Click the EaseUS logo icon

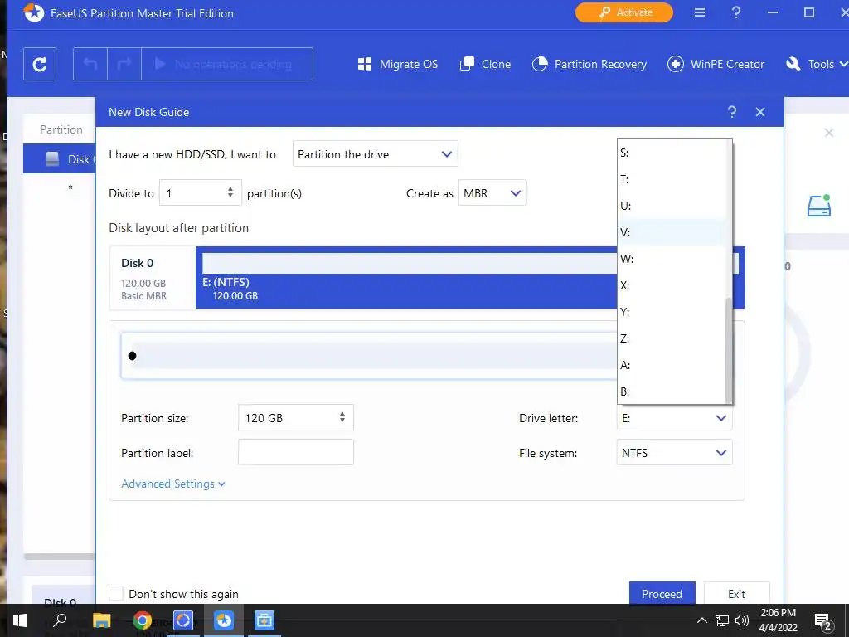point(33,12)
